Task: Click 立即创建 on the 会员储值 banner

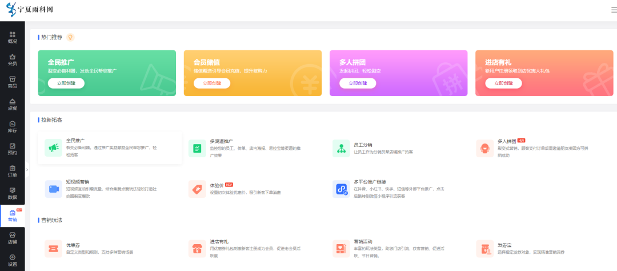Action: click(x=212, y=83)
